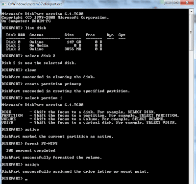Click 'DiskPart successfully formatted the volume.'
This screenshot has width=196, height=184.
pyautogui.click(x=51, y=158)
